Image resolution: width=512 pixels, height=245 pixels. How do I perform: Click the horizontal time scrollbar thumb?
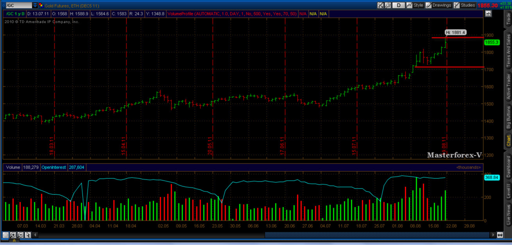coord(377,234)
